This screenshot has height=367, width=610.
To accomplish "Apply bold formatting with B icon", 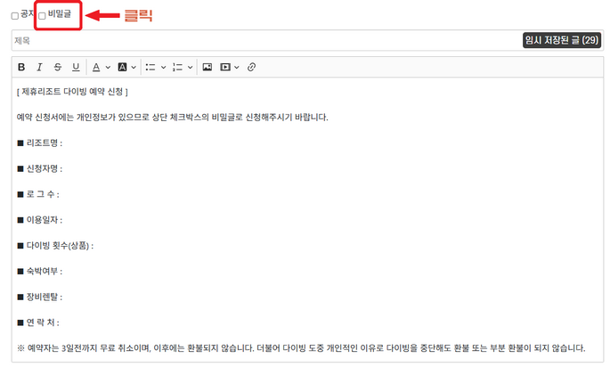I will [x=21, y=68].
